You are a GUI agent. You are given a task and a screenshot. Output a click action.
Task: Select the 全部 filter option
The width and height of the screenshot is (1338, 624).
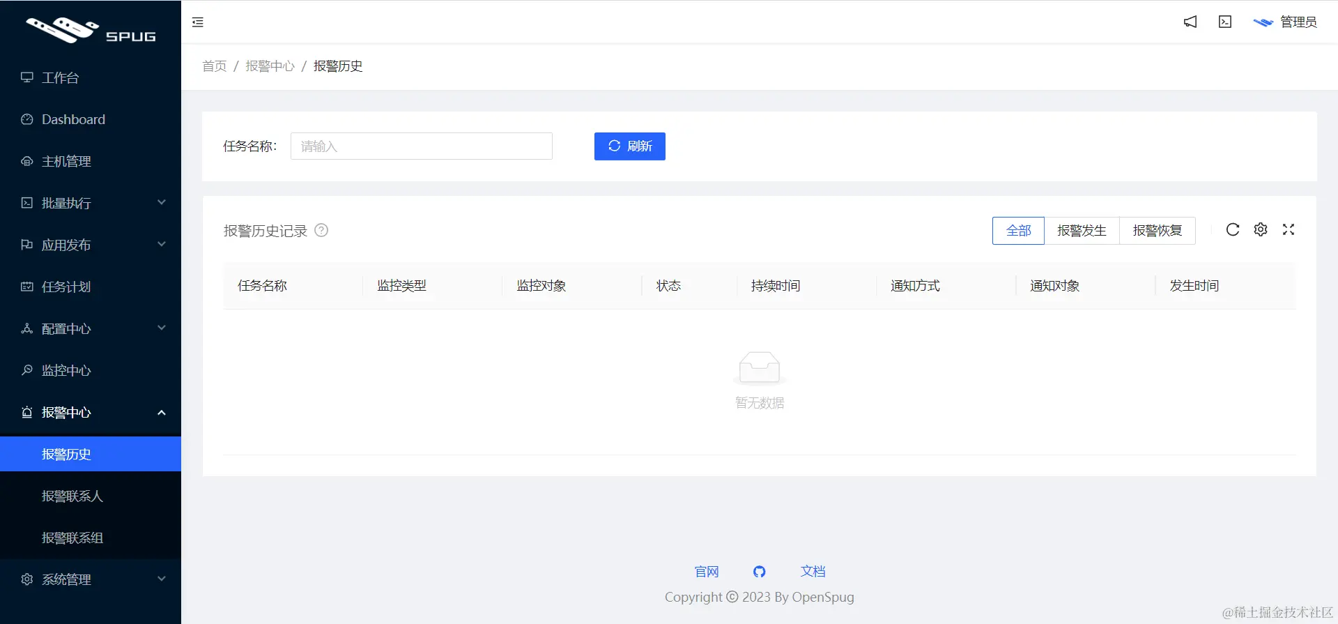point(1018,231)
